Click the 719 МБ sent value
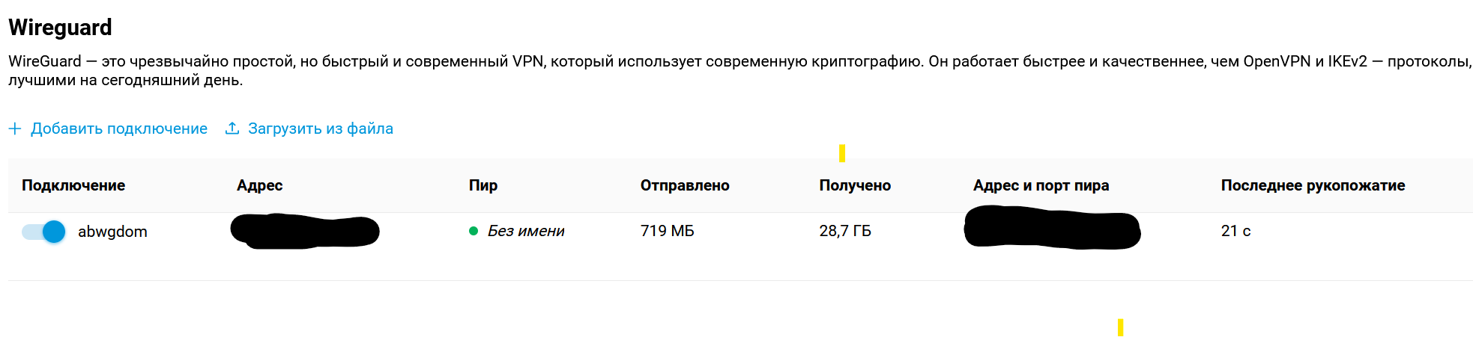1473x337 pixels. pos(668,231)
